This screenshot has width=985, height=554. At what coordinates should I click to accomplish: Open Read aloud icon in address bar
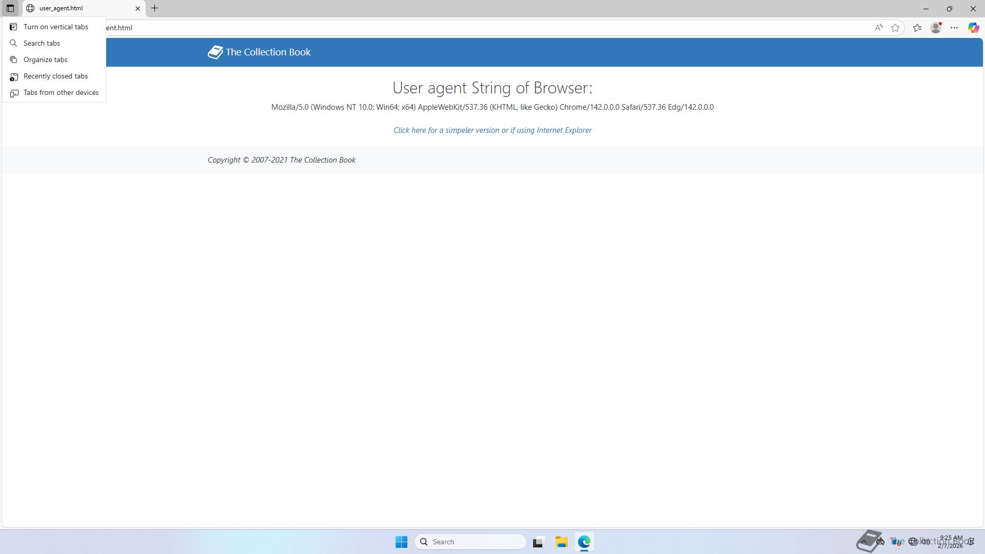(x=879, y=28)
